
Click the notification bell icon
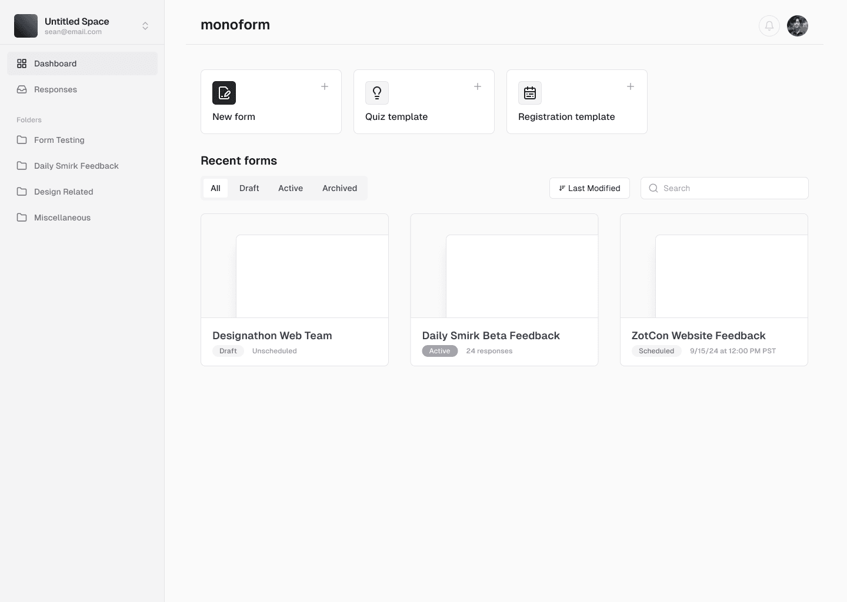point(769,26)
